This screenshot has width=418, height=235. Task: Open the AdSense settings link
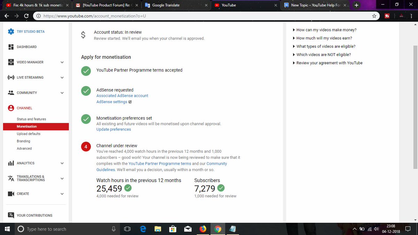click(112, 102)
